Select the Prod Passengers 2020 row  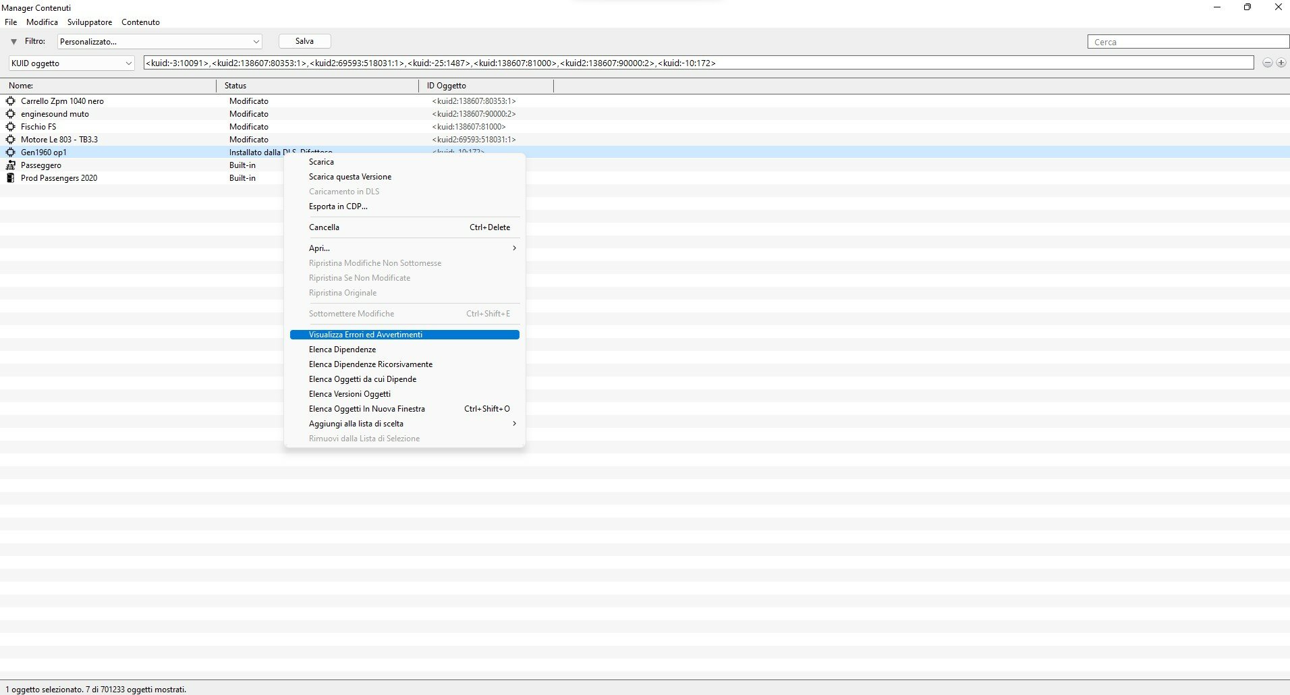coord(645,178)
